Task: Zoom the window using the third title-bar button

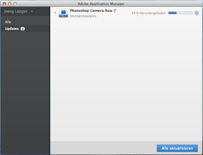Action: click(15, 4)
